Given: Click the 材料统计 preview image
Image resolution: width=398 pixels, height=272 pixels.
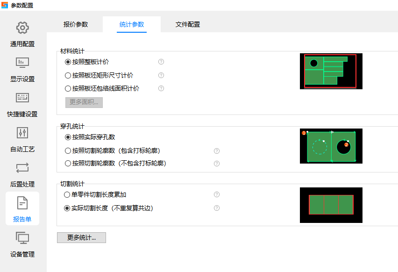Looking at the screenshot, I should coord(331,71).
